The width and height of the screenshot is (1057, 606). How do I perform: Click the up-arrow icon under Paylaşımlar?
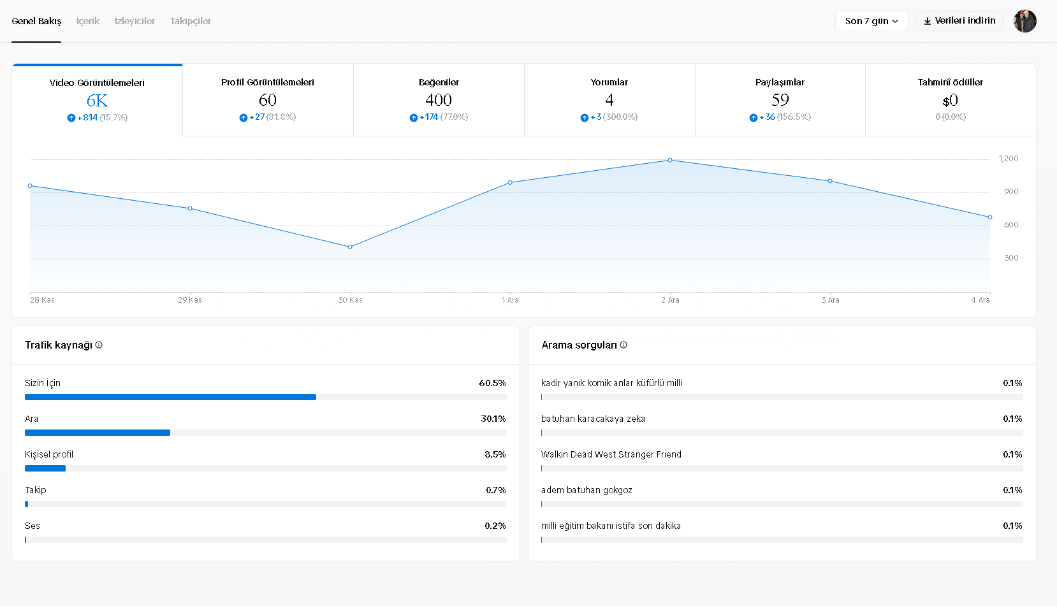coord(754,118)
